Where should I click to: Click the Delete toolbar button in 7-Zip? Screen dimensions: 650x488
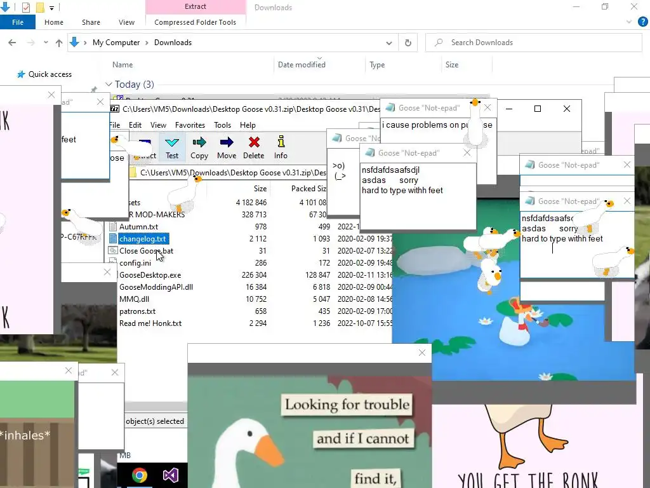point(254,148)
